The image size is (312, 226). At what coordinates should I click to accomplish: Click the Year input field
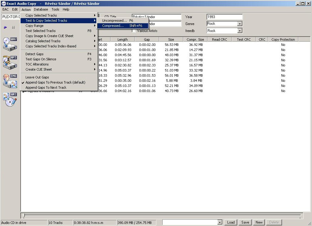(224, 17)
